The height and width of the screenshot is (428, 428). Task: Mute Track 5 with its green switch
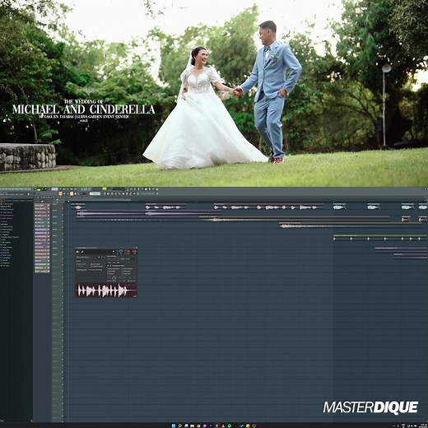click(63, 234)
